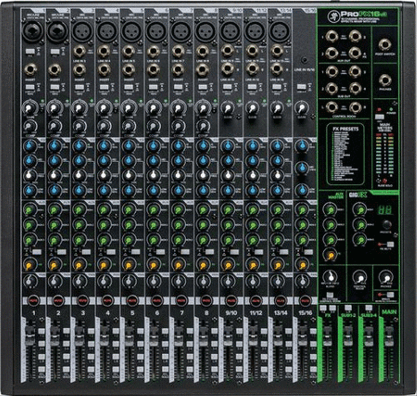Click the Sub Out 4 jack

[355, 88]
